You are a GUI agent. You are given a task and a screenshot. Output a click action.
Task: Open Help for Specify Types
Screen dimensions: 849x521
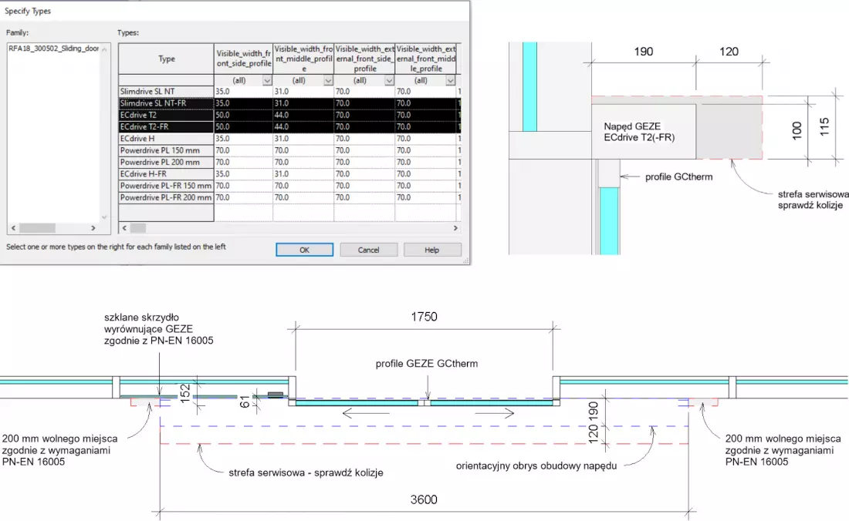tap(432, 250)
